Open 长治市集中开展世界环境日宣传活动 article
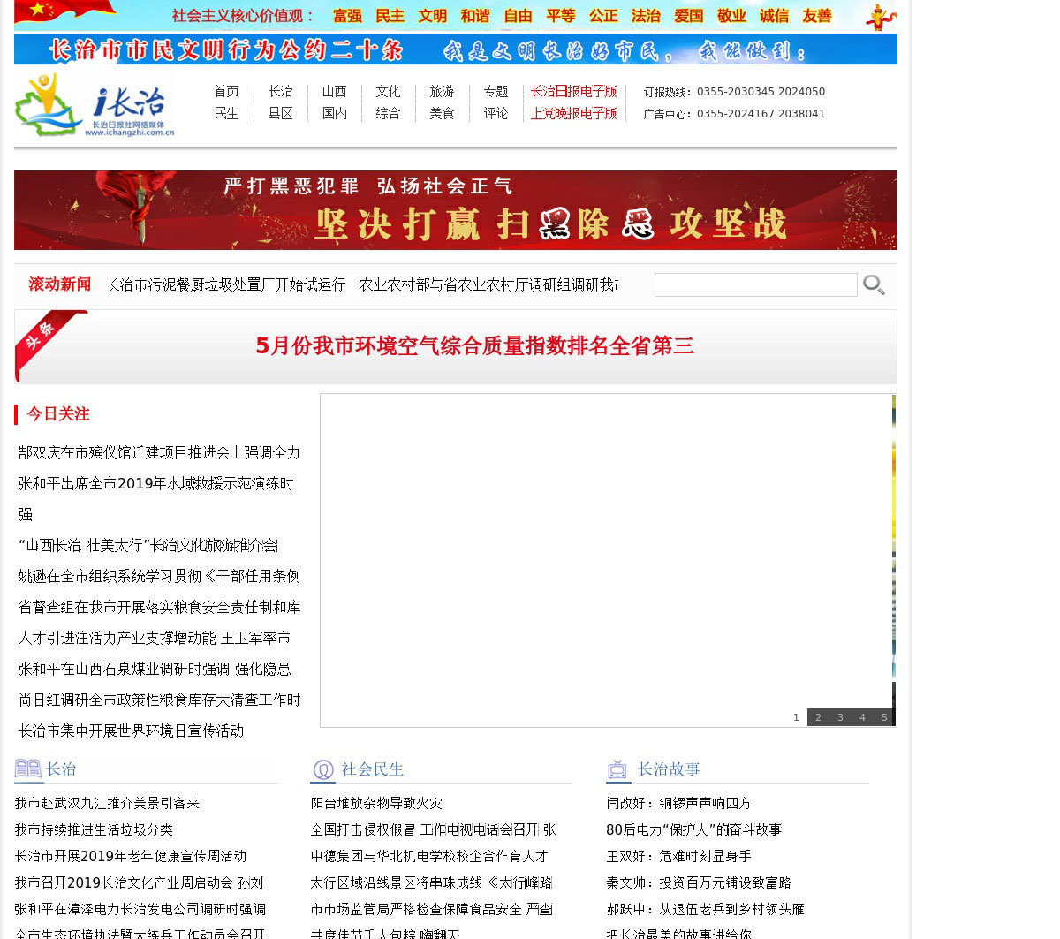This screenshot has height=939, width=1060. point(131,731)
